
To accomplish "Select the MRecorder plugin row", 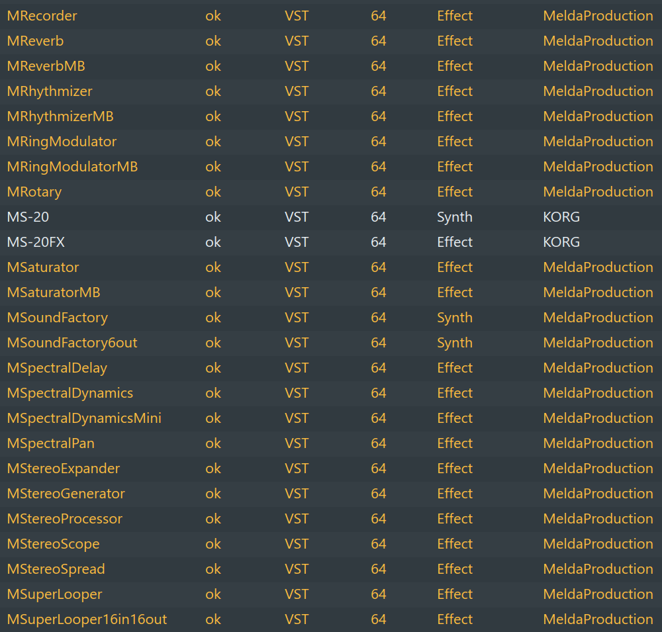I will (x=331, y=16).
